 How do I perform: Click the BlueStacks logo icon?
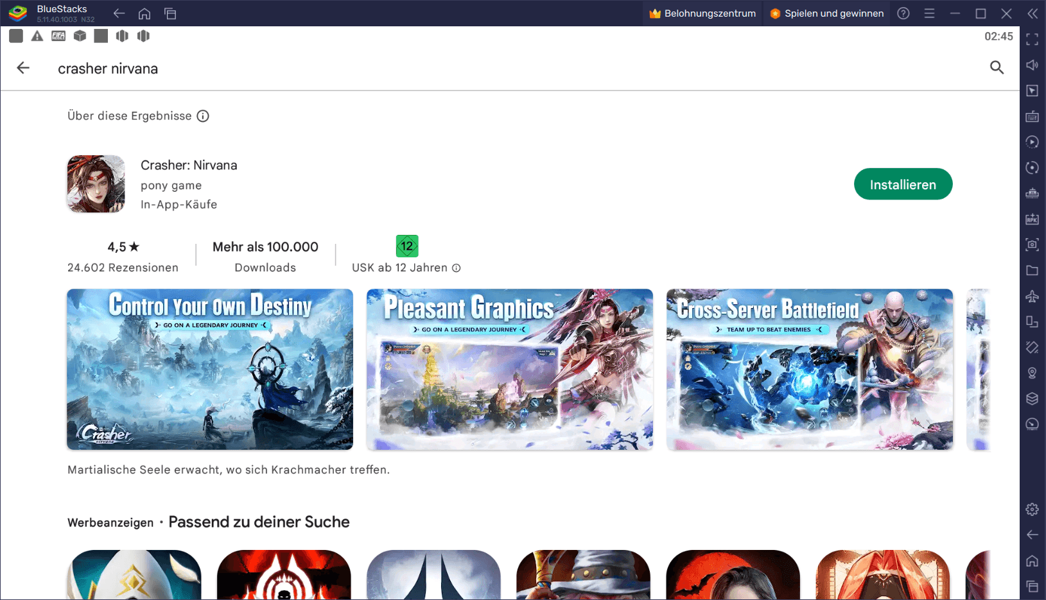17,13
